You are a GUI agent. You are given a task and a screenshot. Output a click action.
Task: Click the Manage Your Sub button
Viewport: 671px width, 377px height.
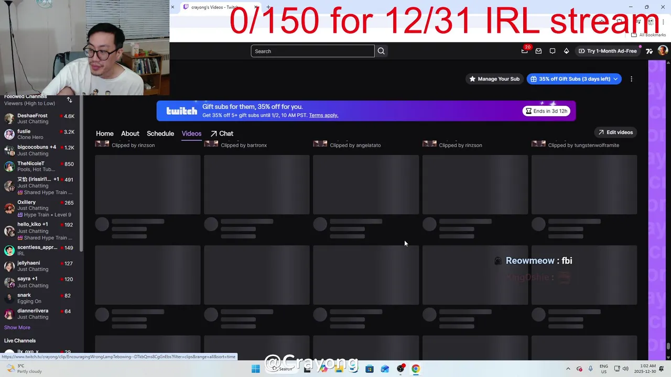(494, 79)
